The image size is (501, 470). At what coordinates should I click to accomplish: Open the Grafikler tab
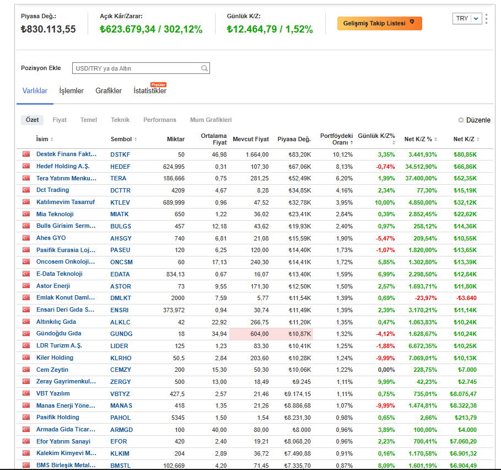pos(109,91)
